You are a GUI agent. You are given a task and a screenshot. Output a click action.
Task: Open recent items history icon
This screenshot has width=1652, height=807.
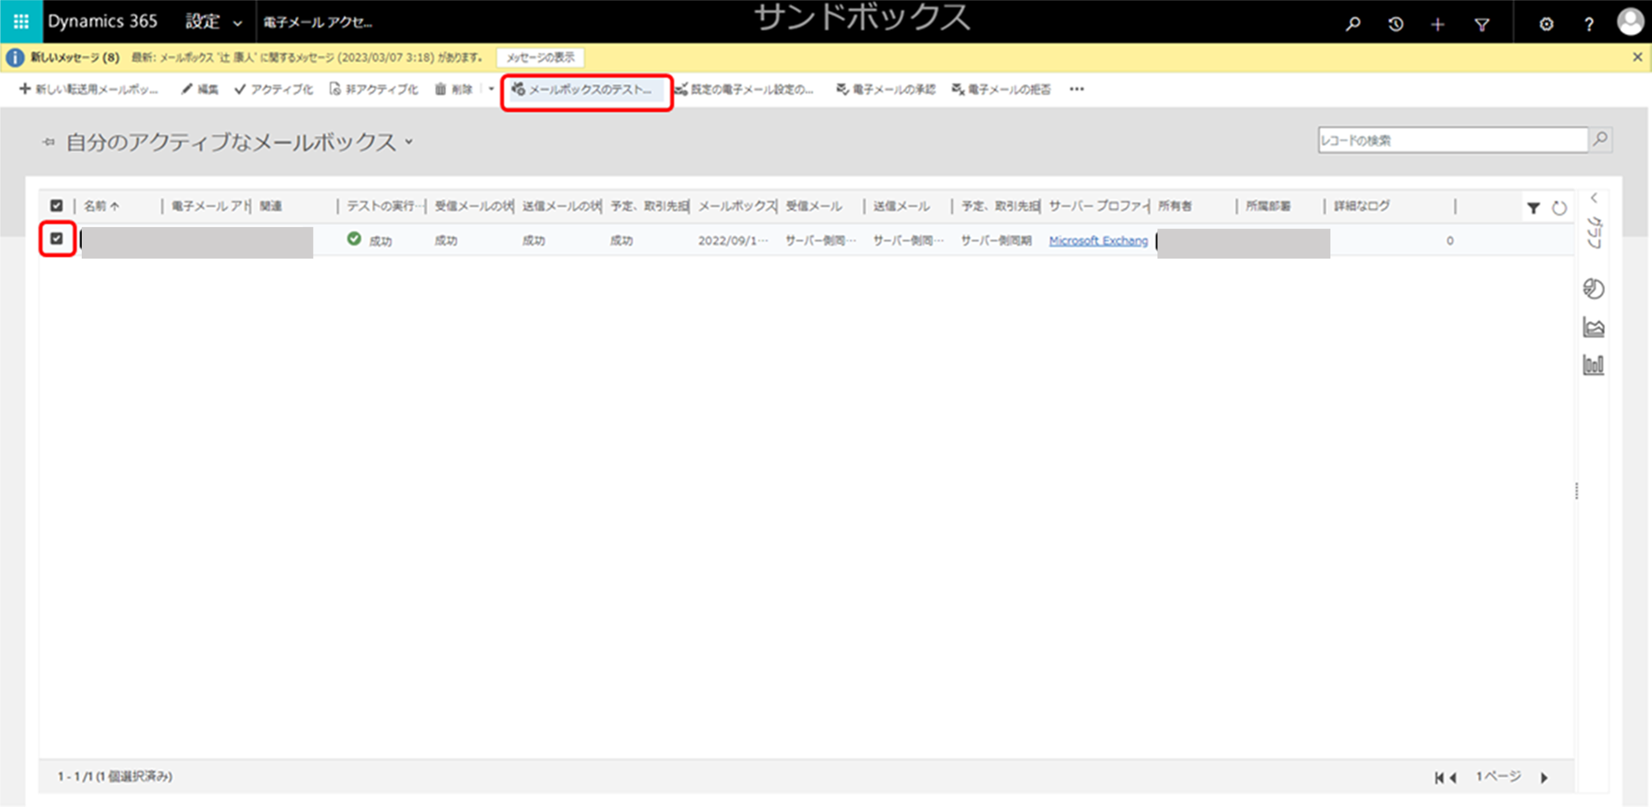(x=1395, y=24)
